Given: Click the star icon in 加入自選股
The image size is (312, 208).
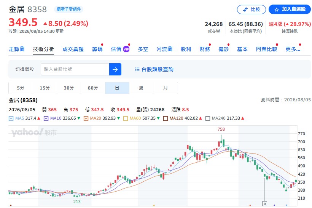Looking at the screenshot, I should pos(276,10).
